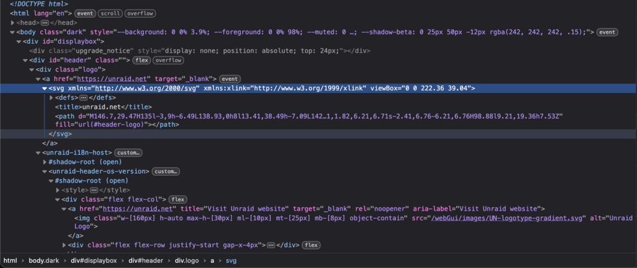Click flex badge on flex-col div

177,199
